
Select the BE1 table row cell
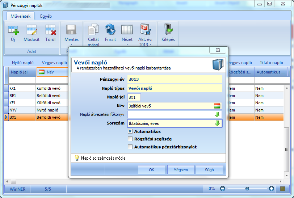click(22, 96)
